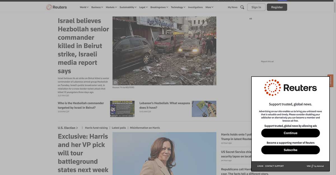The height and width of the screenshot is (175, 336).
Task: Open 'Lebanon's Hezbollah: What weapons' article
Action: click(165, 105)
